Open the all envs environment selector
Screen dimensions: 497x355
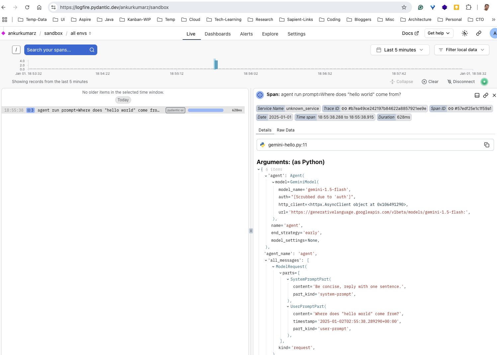pos(81,33)
